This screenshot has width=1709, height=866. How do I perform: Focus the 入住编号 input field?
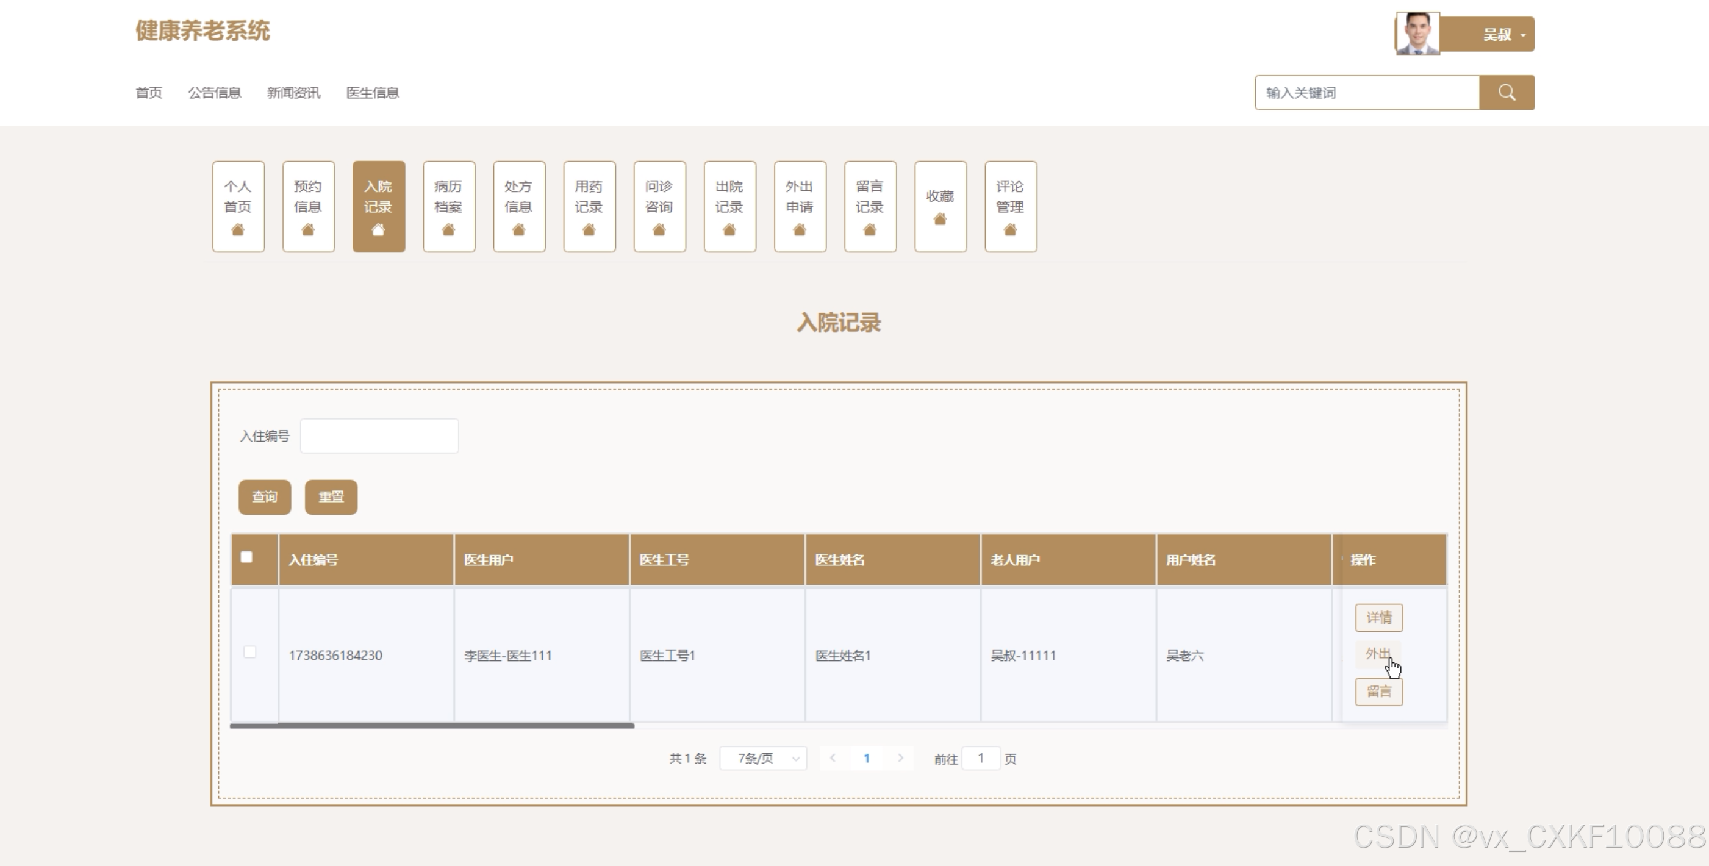(x=379, y=436)
